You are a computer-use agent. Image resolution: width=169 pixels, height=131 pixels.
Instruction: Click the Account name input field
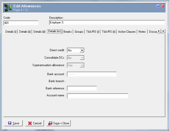tap(97, 96)
